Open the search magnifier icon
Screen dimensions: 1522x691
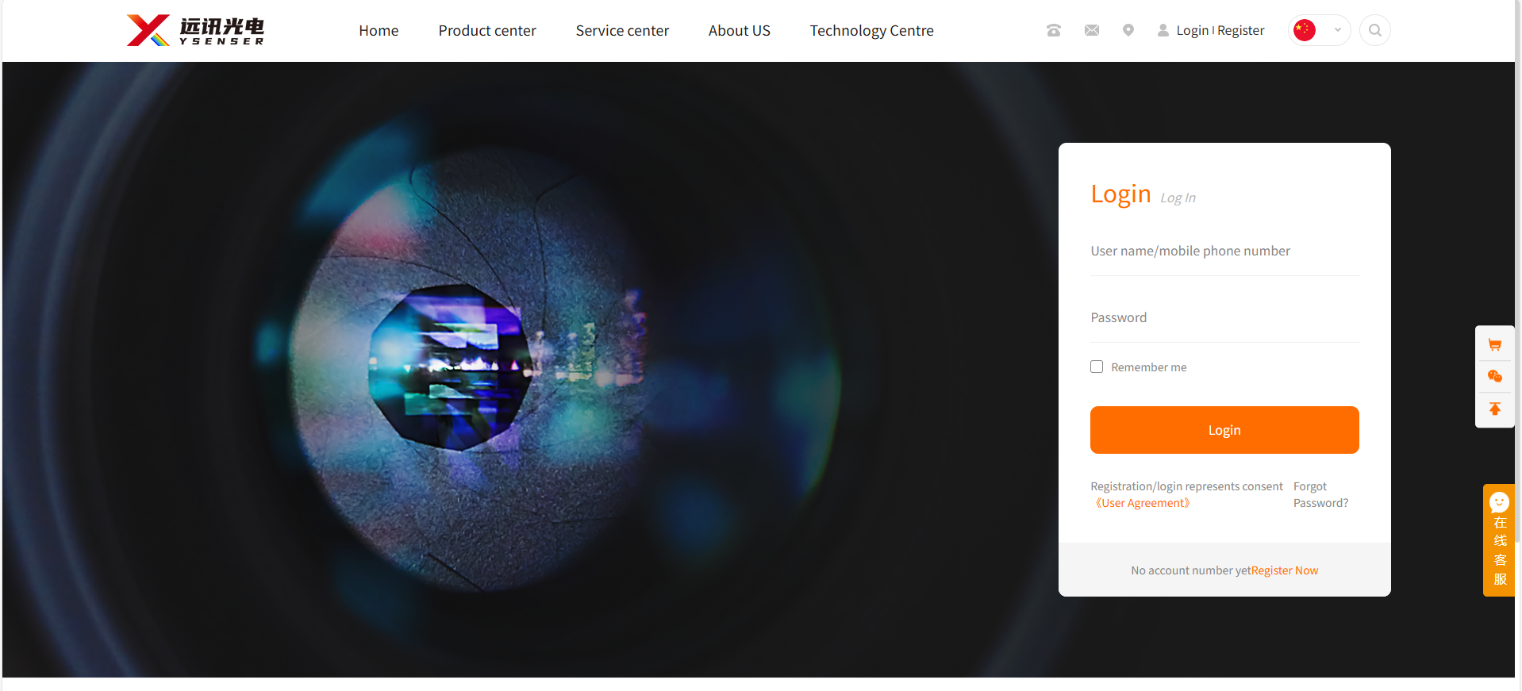1374,30
